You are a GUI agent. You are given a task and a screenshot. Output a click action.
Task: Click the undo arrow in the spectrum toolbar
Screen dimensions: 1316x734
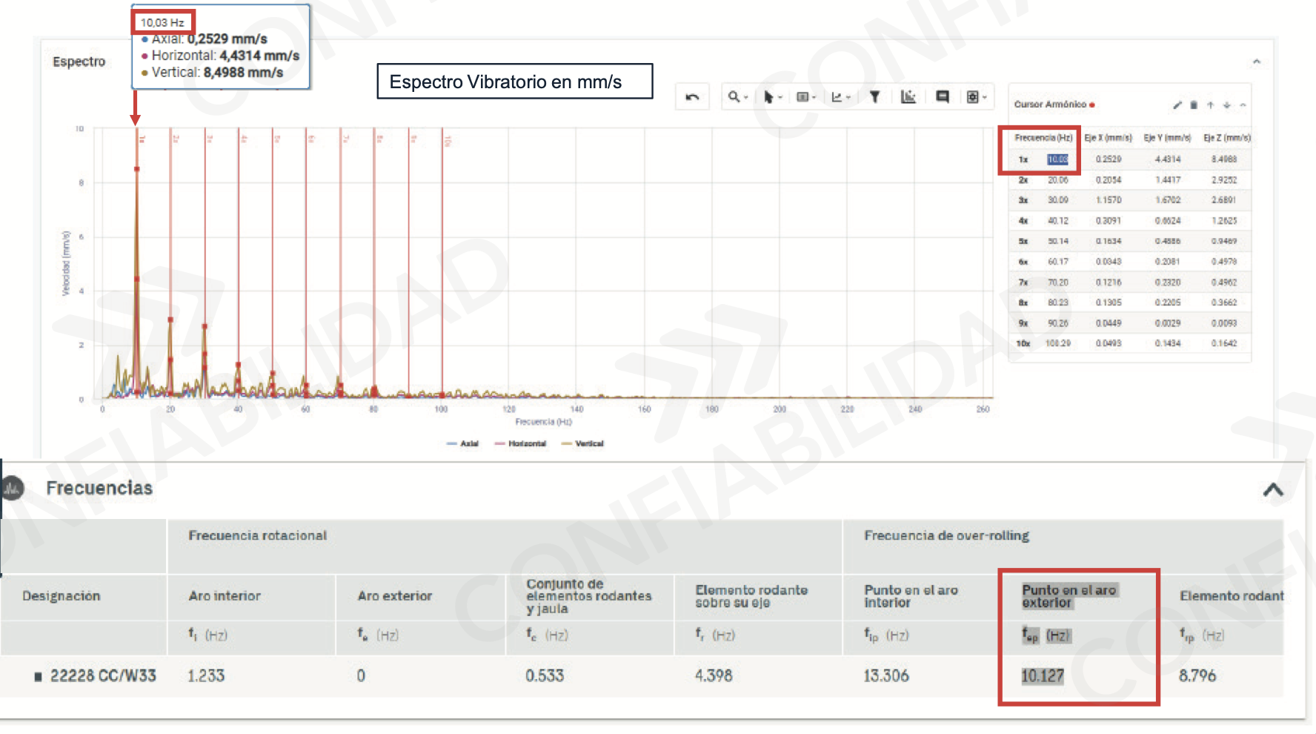(692, 97)
